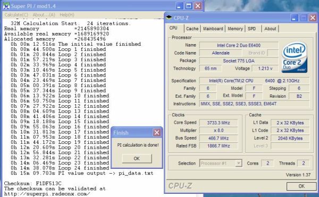
Task: Open the Help(H) menu
Action: click(x=67, y=15)
